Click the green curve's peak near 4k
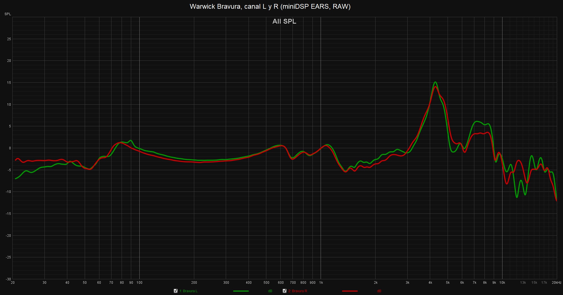Viewport: 563px width, 295px height. (435, 82)
